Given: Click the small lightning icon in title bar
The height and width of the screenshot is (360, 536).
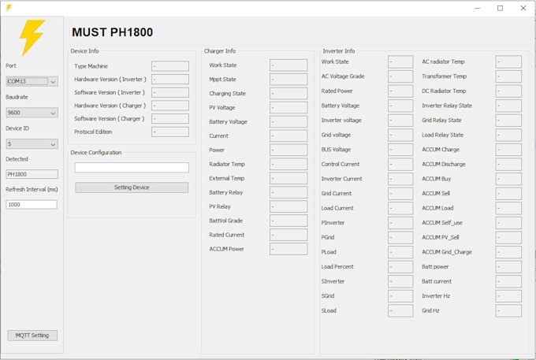Looking at the screenshot, I should (x=9, y=8).
